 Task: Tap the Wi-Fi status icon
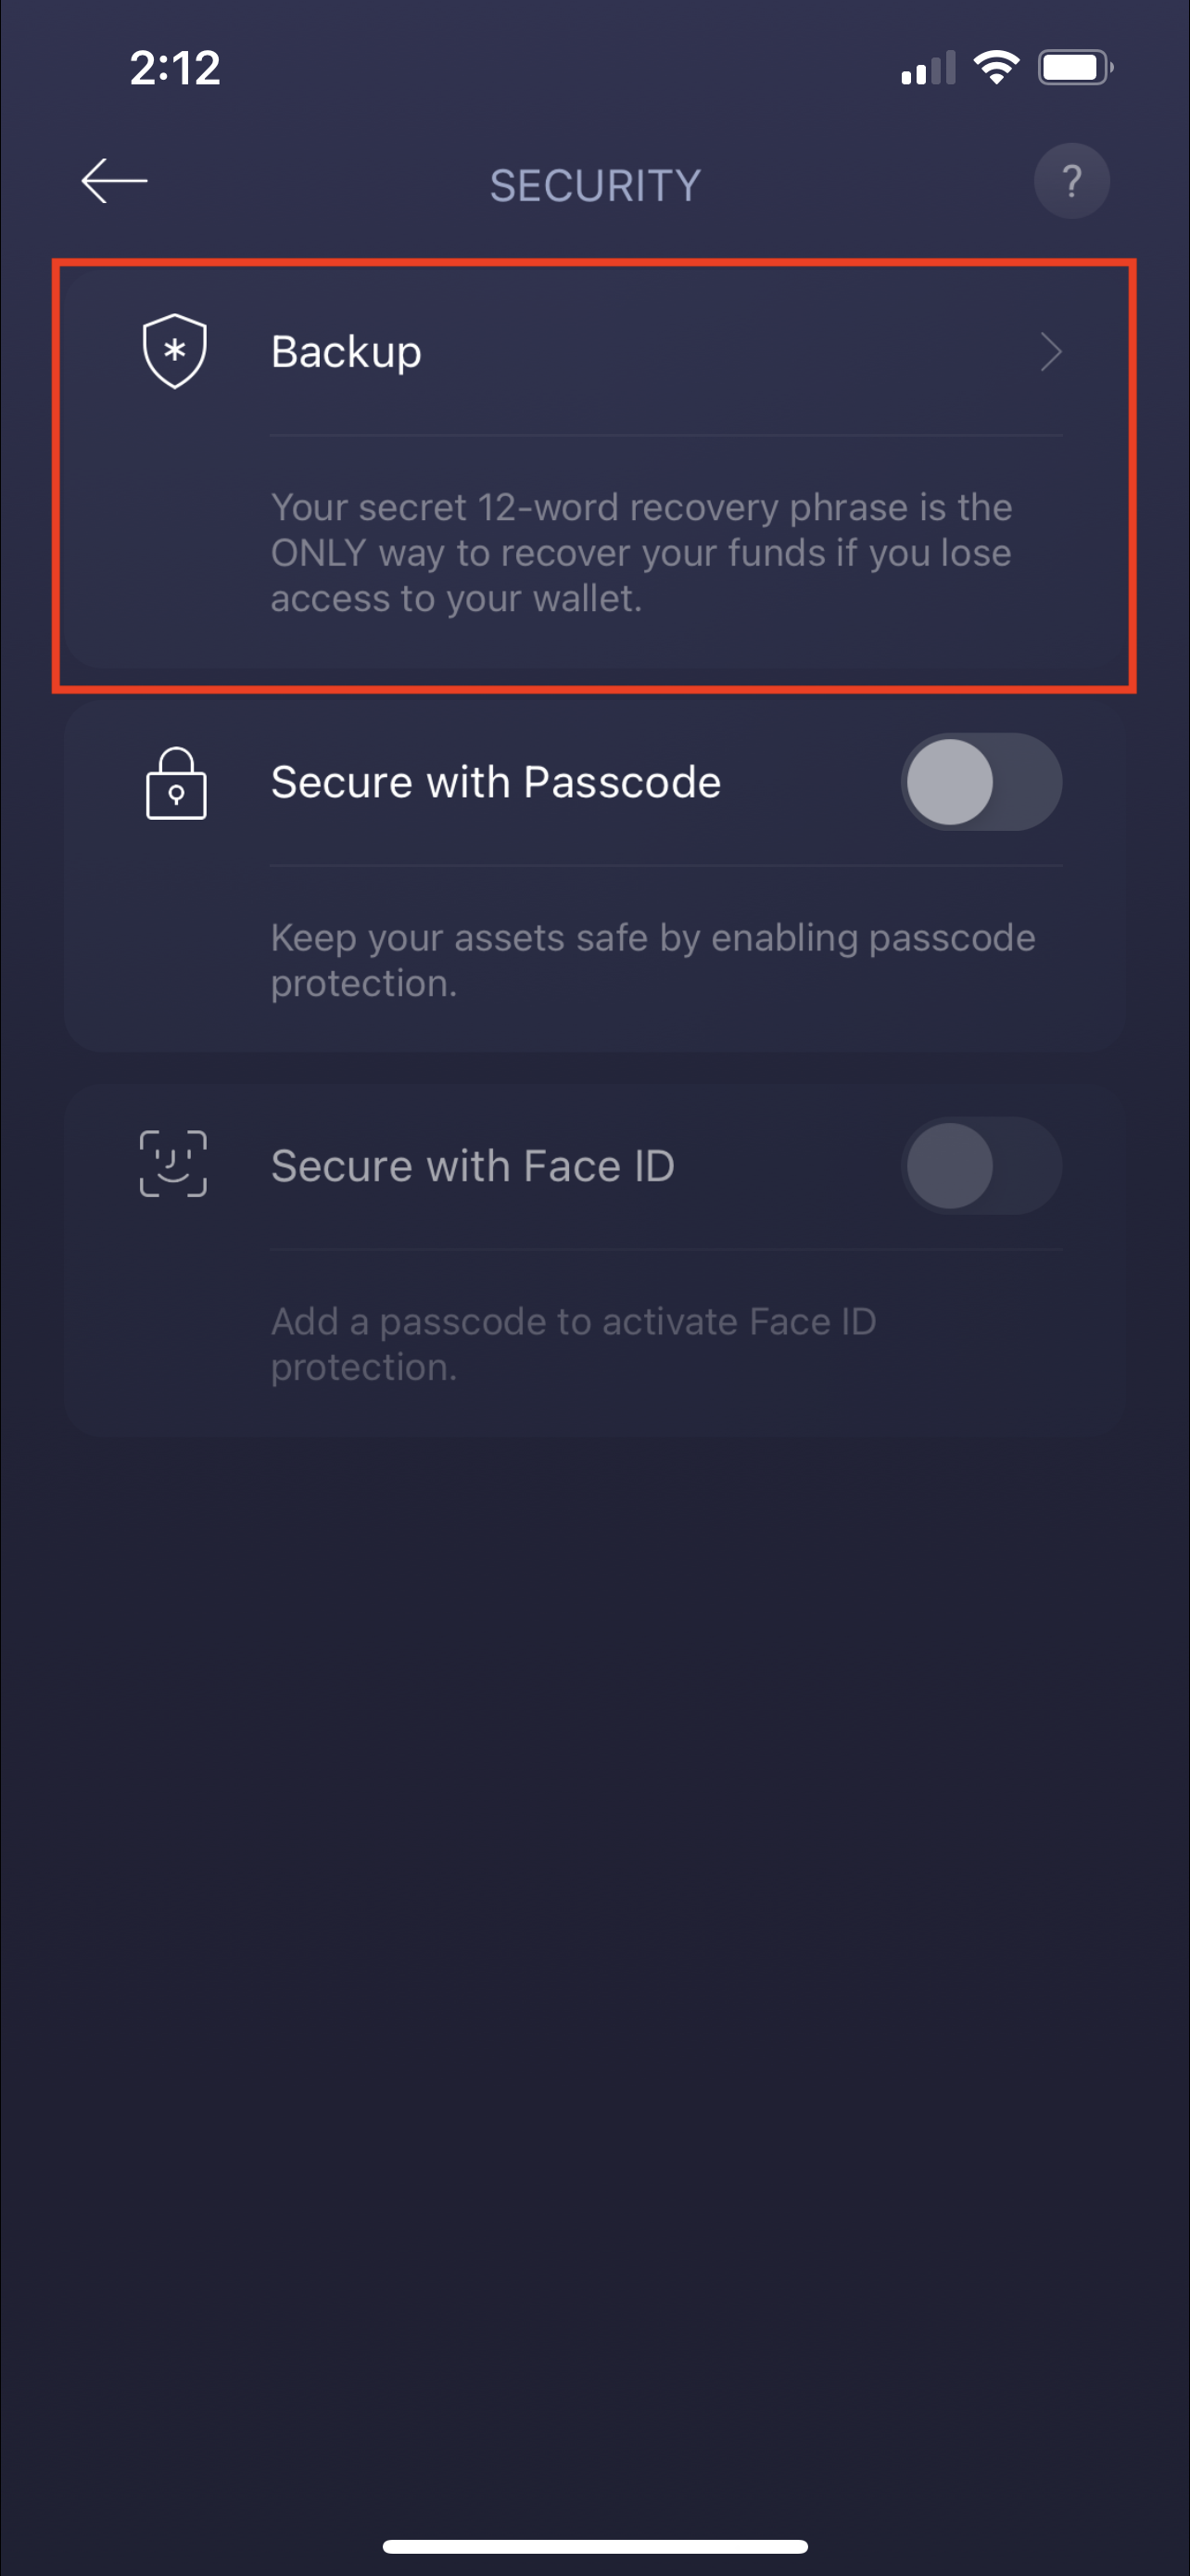pyautogui.click(x=995, y=68)
